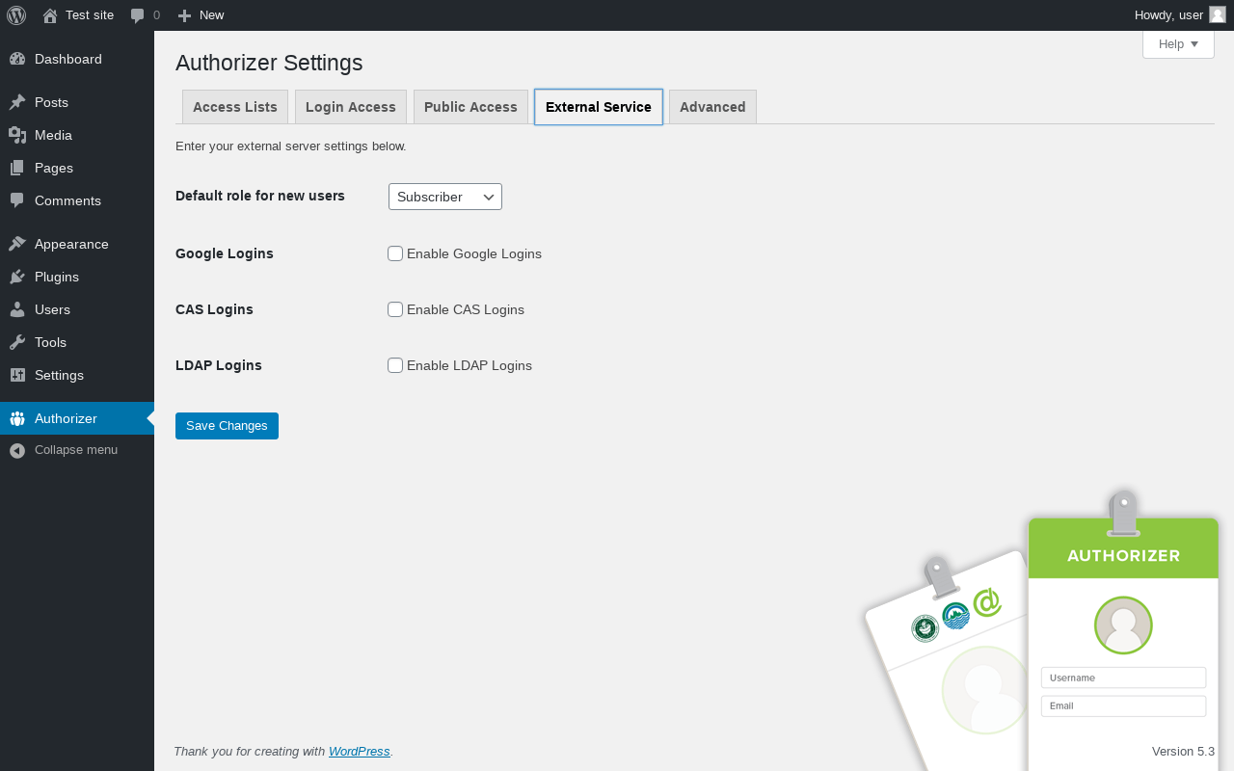1234x771 pixels.
Task: Click the Enable Google Logins label
Action: pyautogui.click(x=474, y=253)
